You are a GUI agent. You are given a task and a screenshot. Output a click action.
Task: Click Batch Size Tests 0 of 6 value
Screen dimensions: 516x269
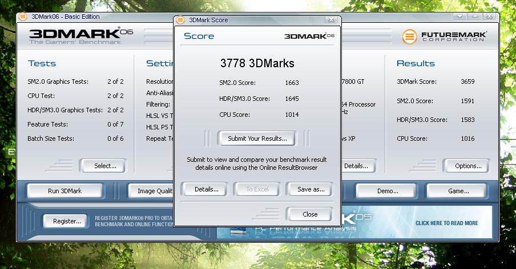115,138
